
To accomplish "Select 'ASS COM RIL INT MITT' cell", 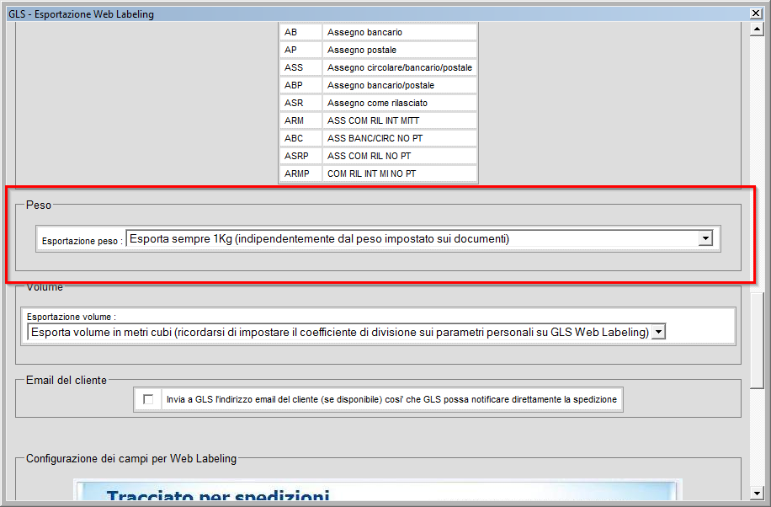I will click(x=399, y=120).
